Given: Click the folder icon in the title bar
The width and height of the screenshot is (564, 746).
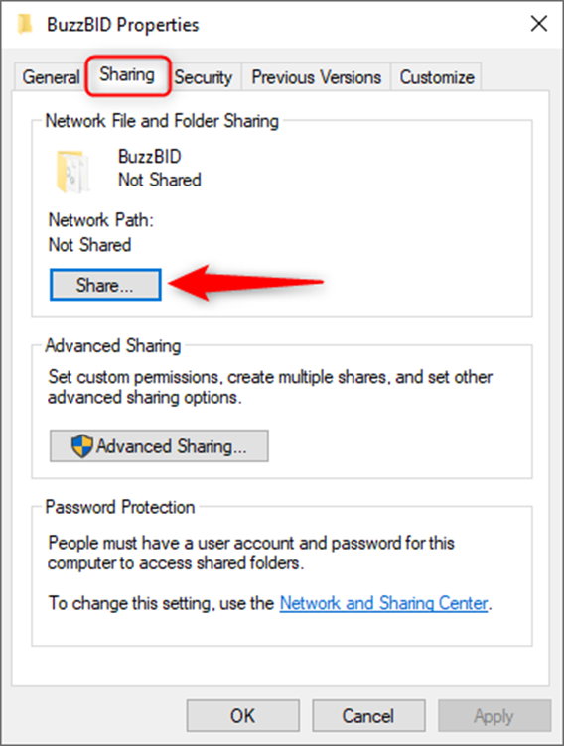Looking at the screenshot, I should click(25, 24).
